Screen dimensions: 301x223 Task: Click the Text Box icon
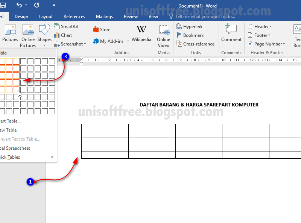pyautogui.click(x=297, y=29)
